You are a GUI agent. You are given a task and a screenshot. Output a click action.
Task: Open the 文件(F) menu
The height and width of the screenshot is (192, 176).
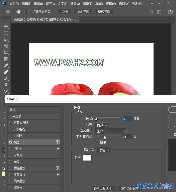pos(14,4)
